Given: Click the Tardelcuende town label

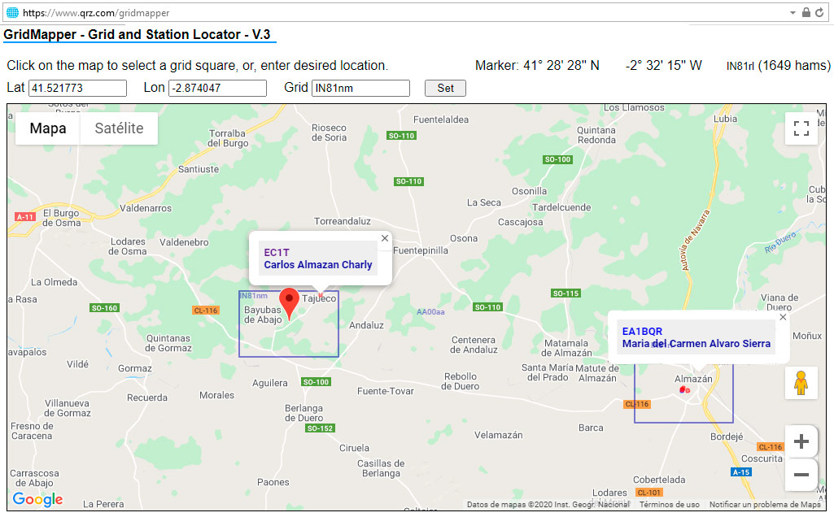Looking at the screenshot, I should tap(561, 207).
